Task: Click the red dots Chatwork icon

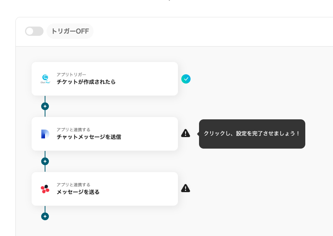Action: point(45,189)
